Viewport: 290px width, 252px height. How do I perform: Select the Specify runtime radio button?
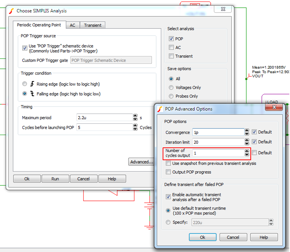pos(168,222)
